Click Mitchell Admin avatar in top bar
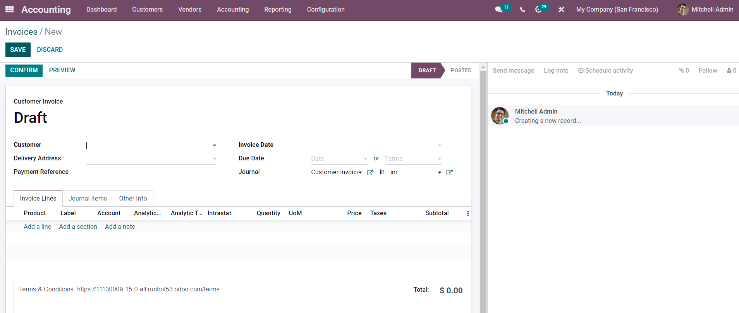This screenshot has height=313, width=739. (x=682, y=10)
